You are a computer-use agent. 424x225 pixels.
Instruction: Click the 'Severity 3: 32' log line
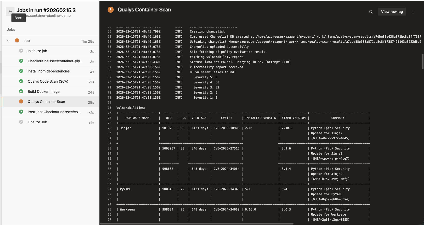[x=206, y=87]
